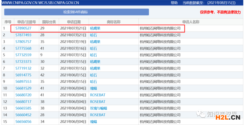Open application number 57890527
Screen dimensions: 245x125
tap(23, 28)
